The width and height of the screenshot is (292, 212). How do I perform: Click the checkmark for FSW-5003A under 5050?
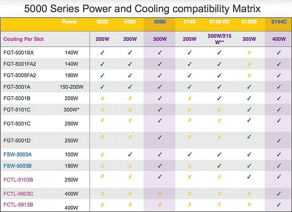130,155
